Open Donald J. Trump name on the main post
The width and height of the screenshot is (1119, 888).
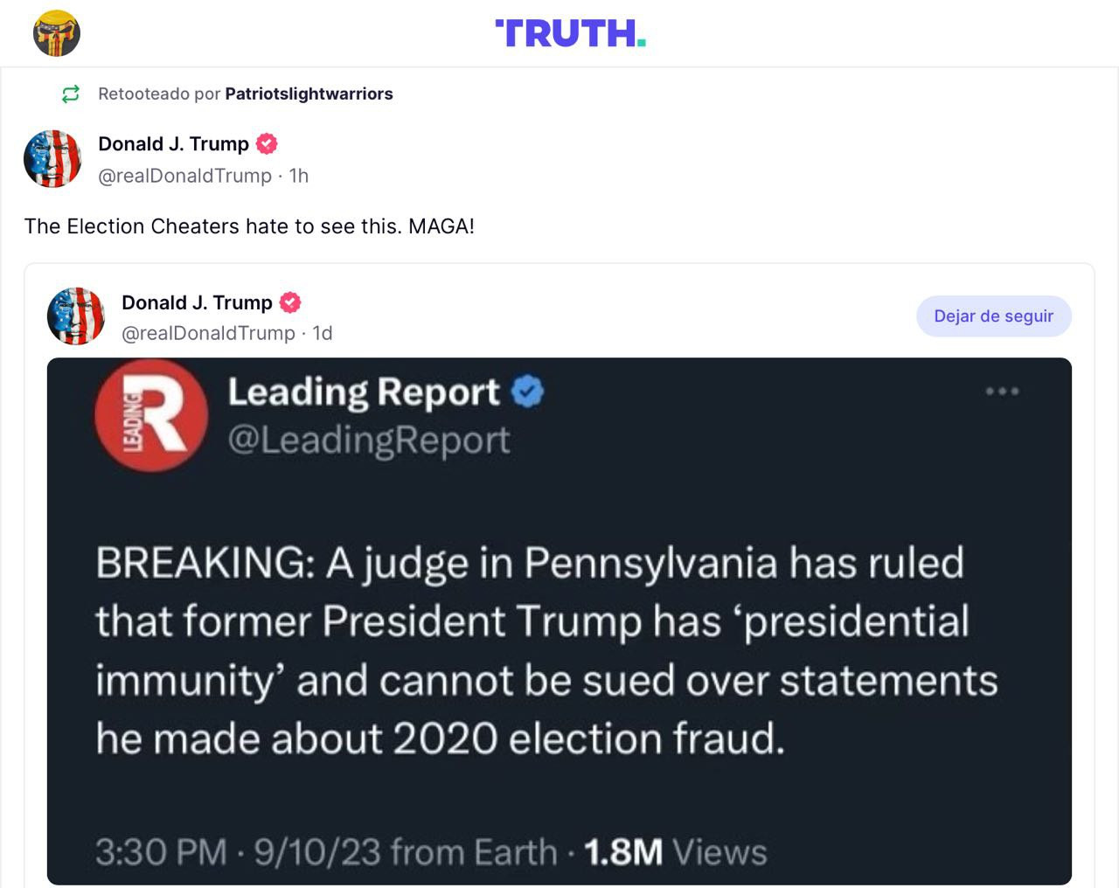click(x=173, y=143)
